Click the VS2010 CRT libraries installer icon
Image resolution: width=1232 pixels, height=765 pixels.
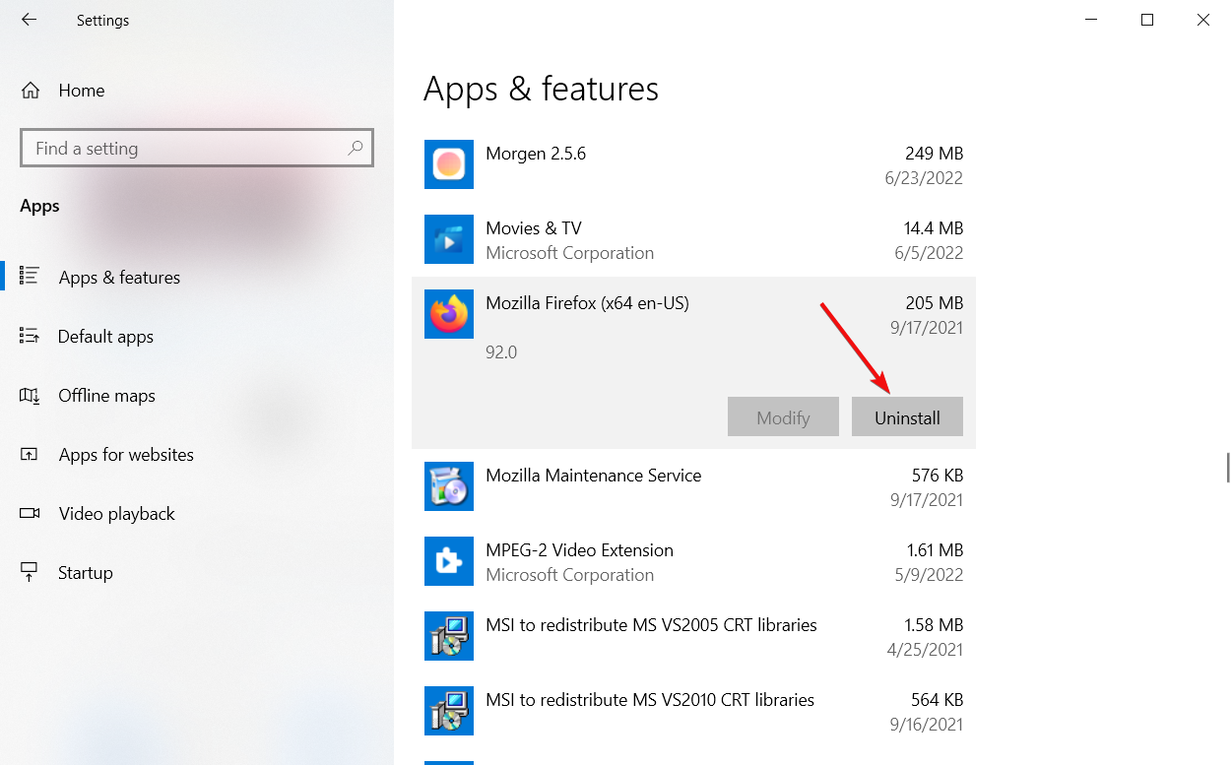(x=449, y=711)
